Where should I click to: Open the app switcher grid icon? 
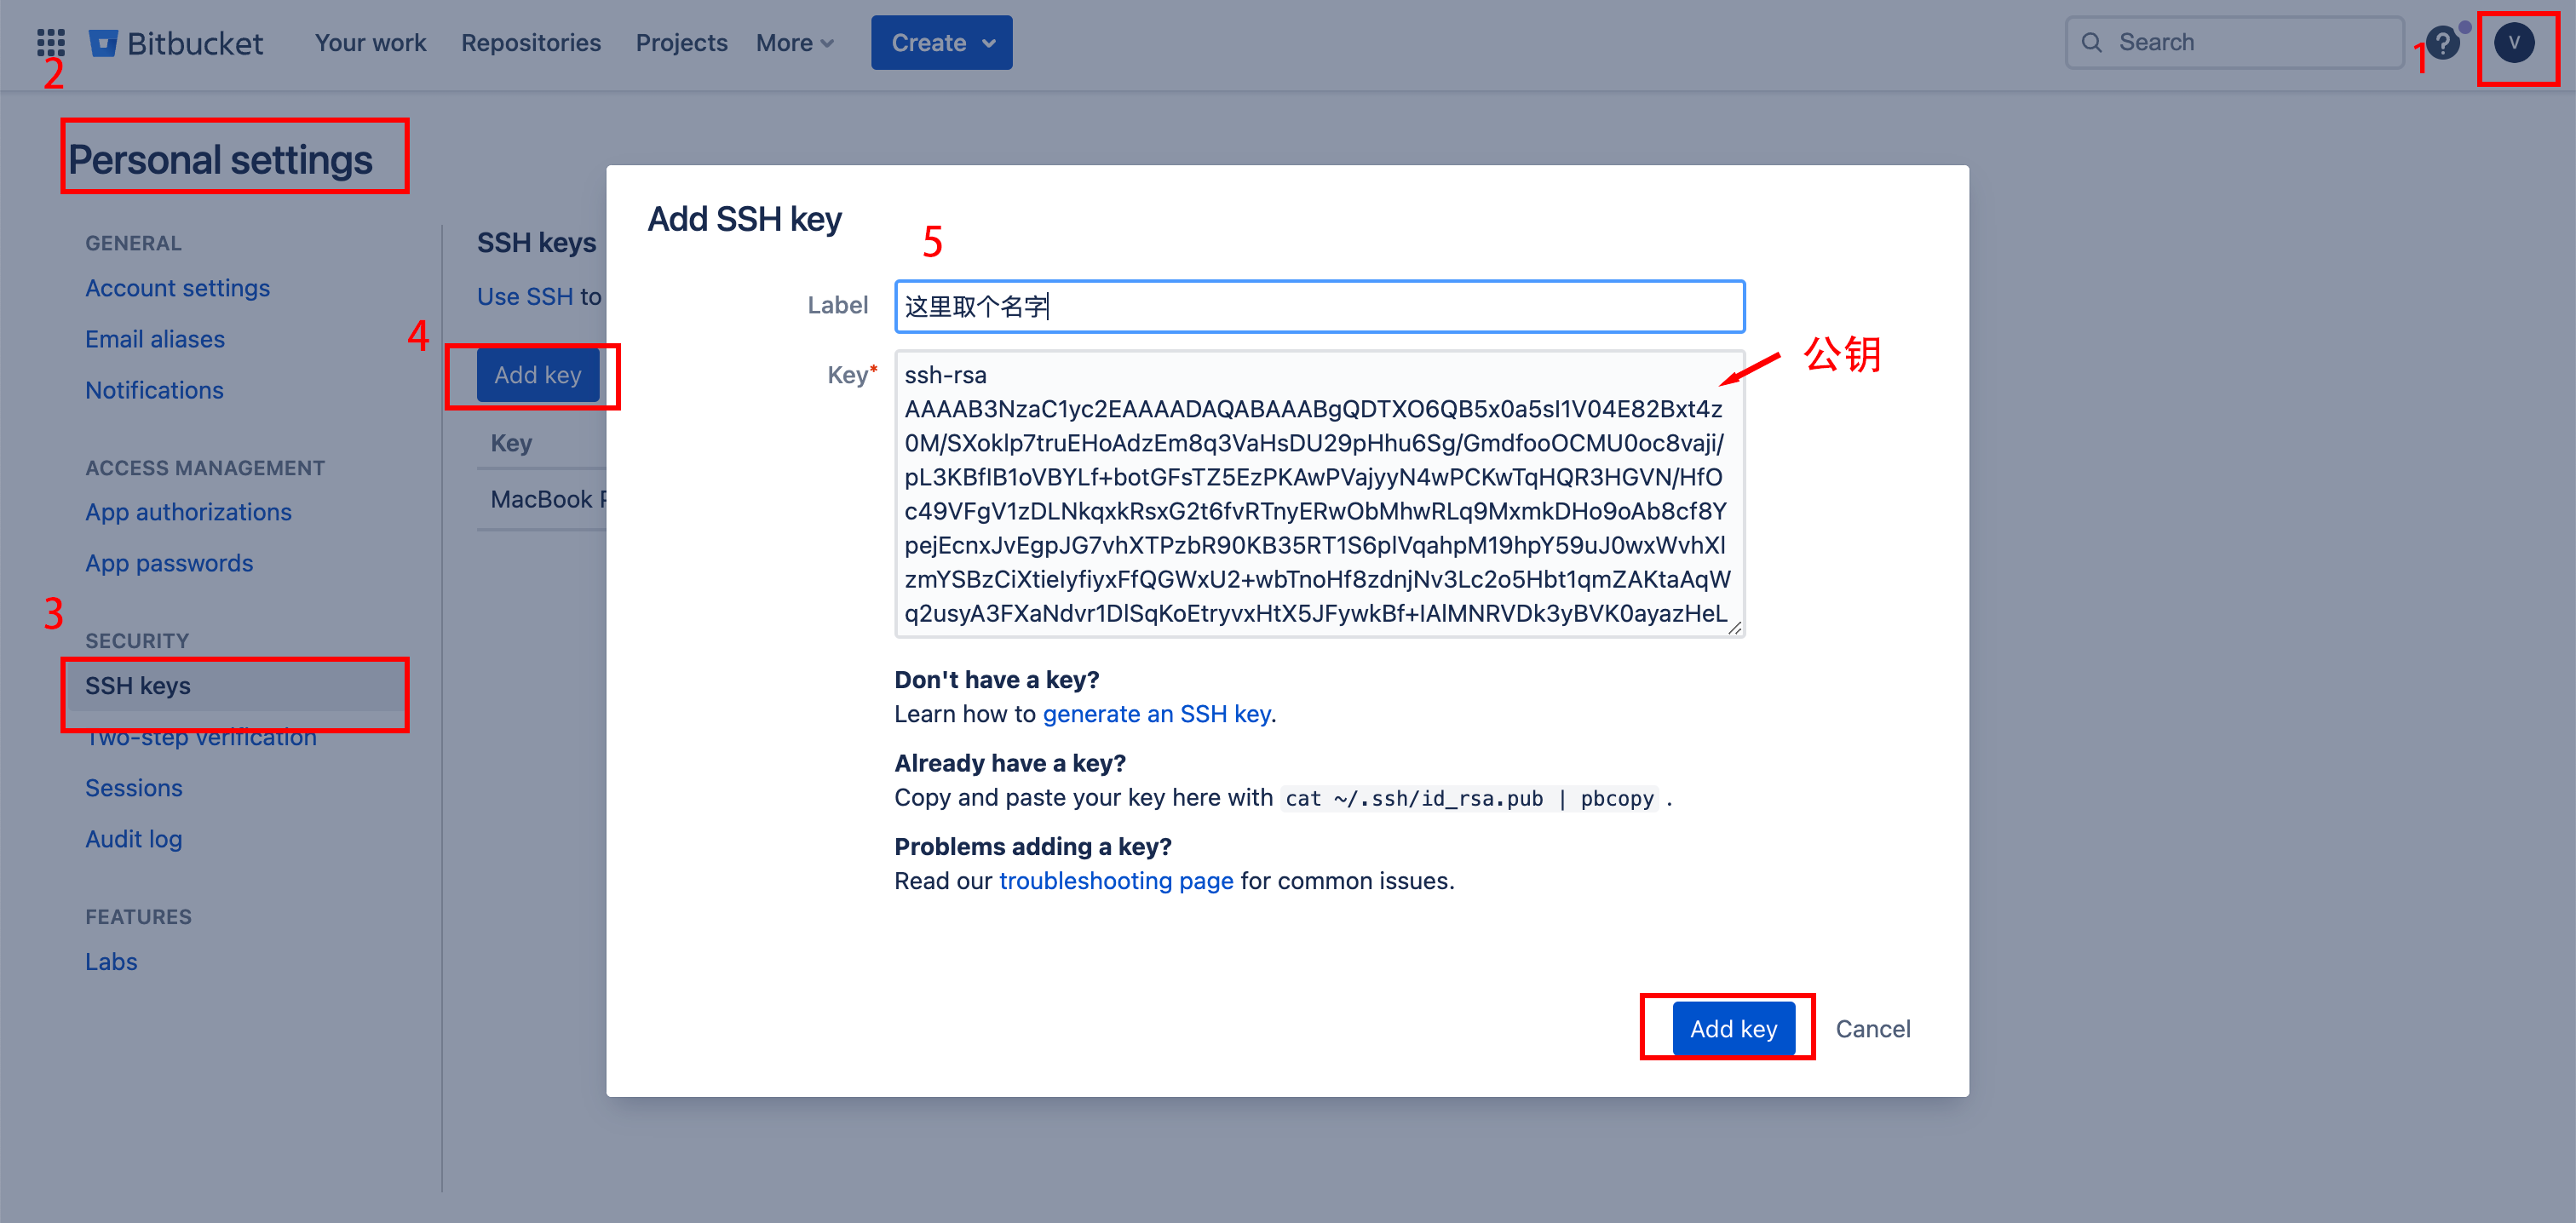click(x=51, y=43)
